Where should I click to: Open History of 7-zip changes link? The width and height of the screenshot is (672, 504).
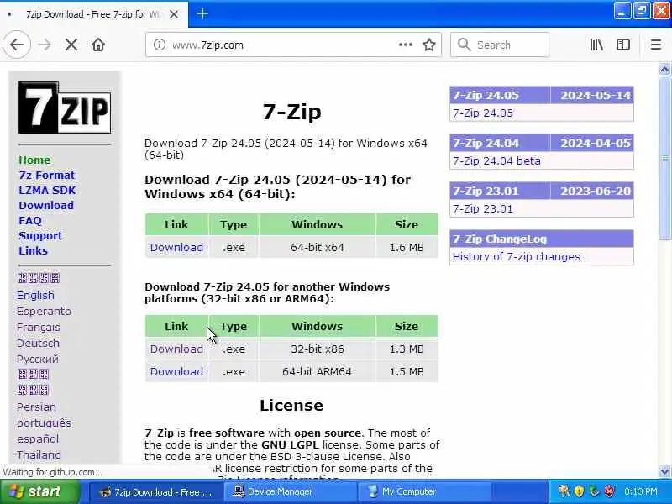click(517, 257)
